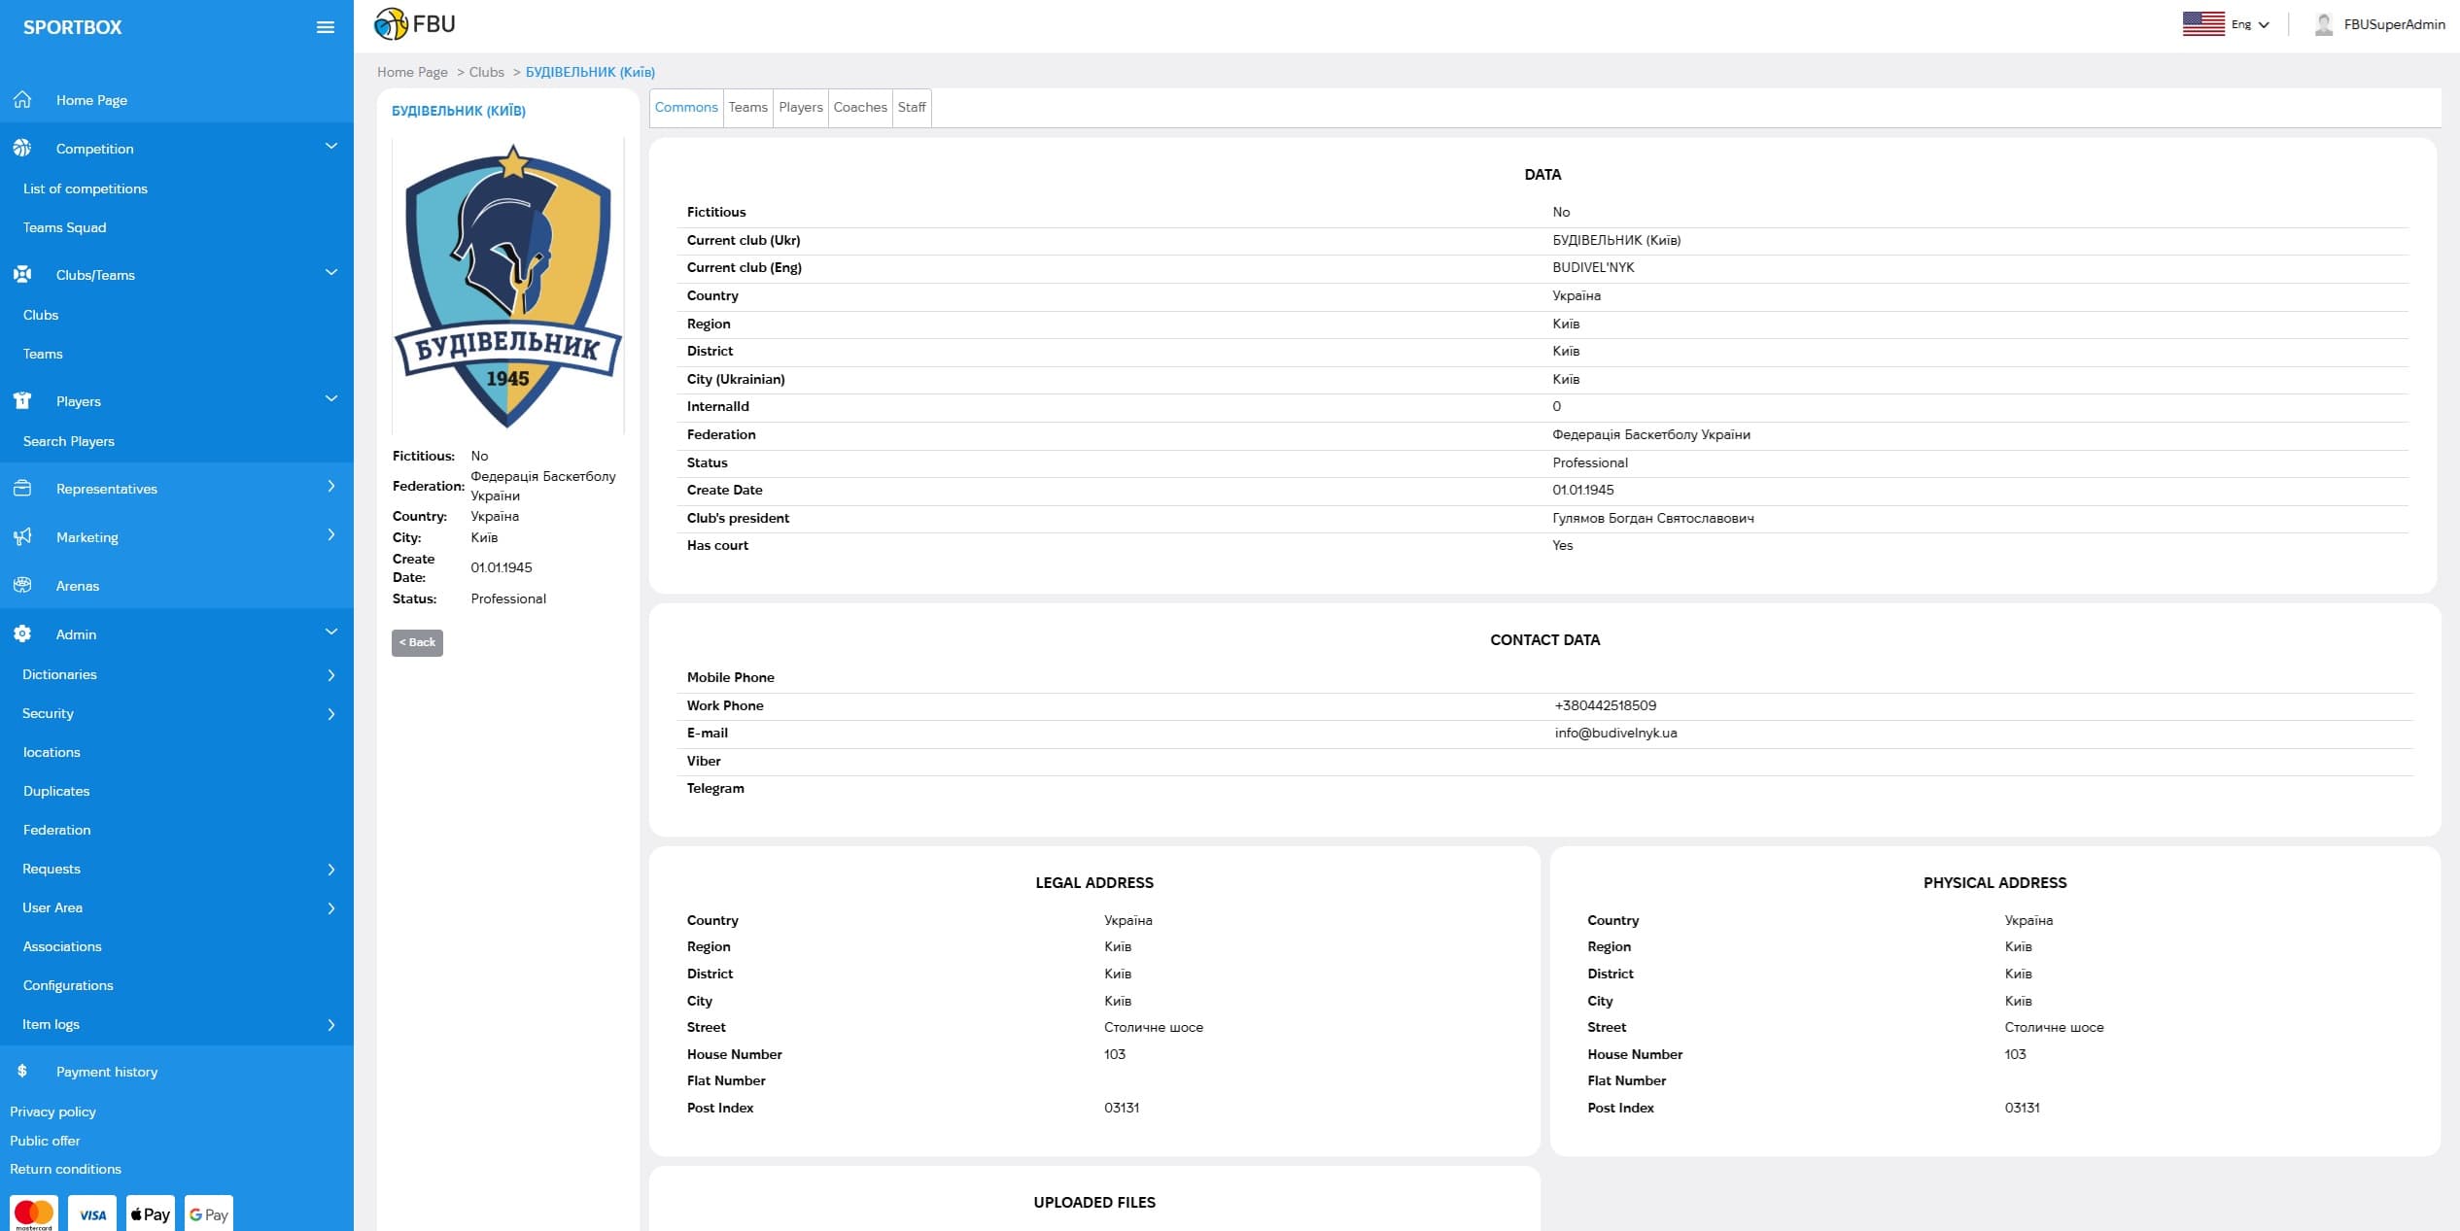The image size is (2460, 1231).
Task: Expand the Representatives submenu arrow
Action: (331, 486)
